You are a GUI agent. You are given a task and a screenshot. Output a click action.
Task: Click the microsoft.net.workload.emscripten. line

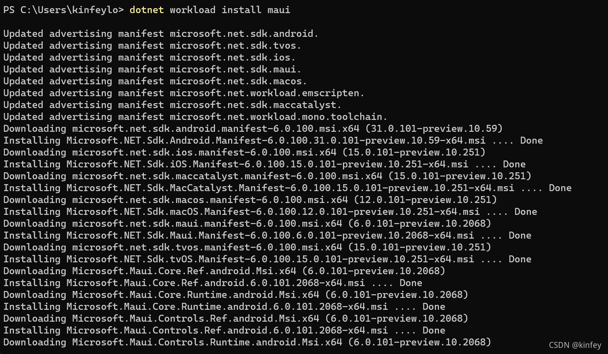(184, 93)
